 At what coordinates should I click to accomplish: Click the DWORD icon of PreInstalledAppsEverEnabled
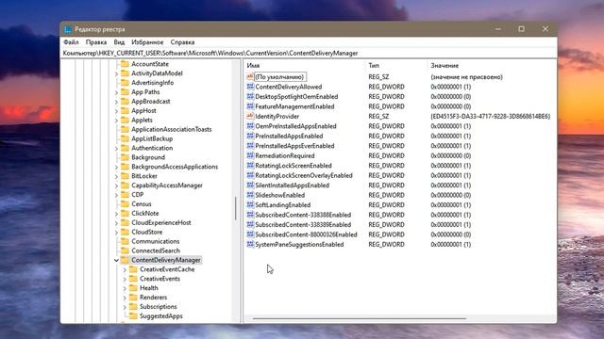[x=250, y=146]
